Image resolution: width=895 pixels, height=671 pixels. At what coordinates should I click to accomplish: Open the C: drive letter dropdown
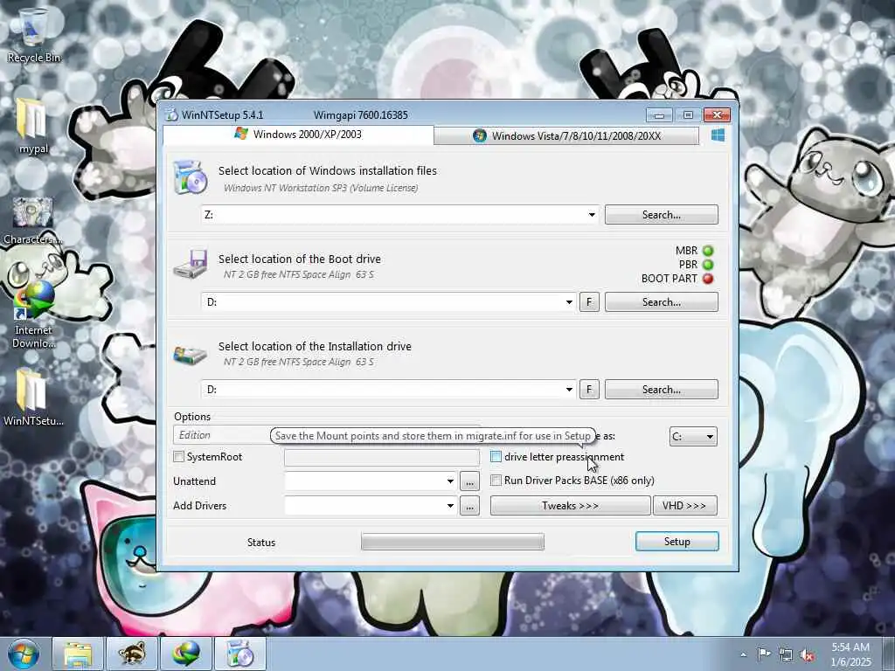693,437
